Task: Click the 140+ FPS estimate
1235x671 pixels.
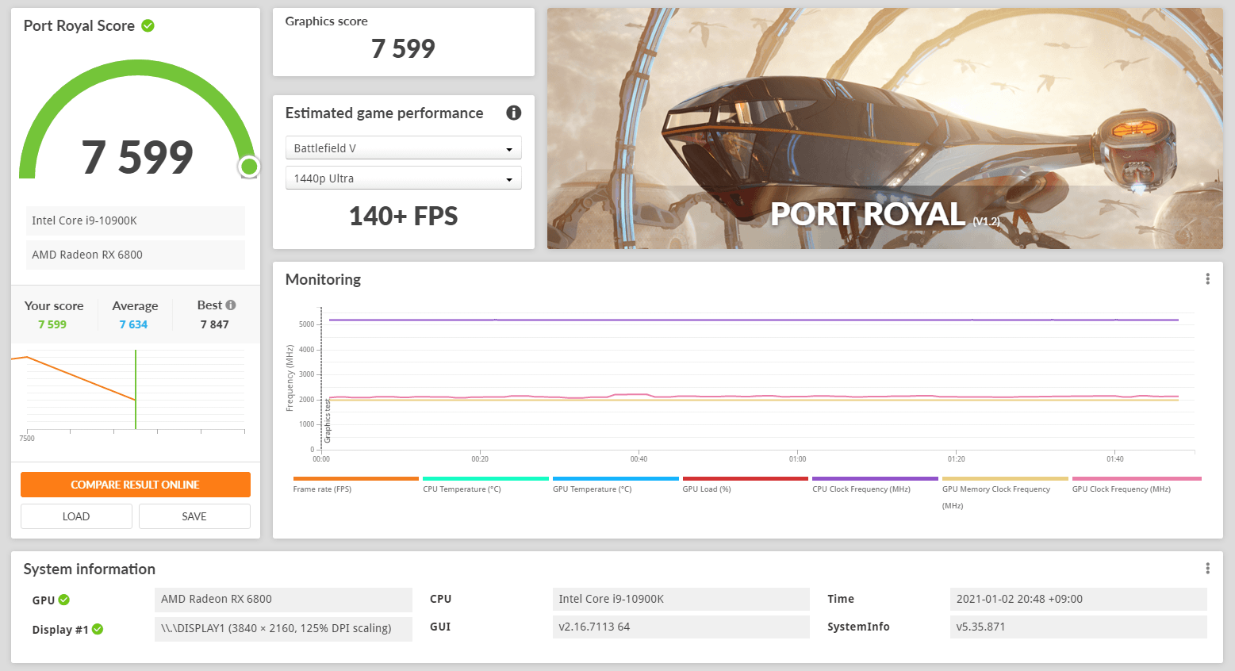Action: (404, 216)
